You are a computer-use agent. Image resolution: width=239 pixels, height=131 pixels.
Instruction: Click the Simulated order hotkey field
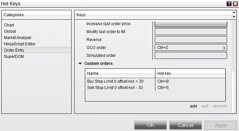pyautogui.click(x=191, y=55)
